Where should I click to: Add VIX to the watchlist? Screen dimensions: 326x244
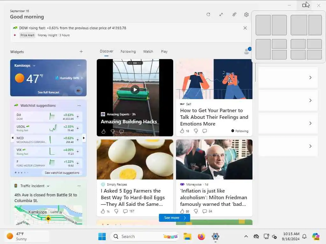click(x=78, y=152)
